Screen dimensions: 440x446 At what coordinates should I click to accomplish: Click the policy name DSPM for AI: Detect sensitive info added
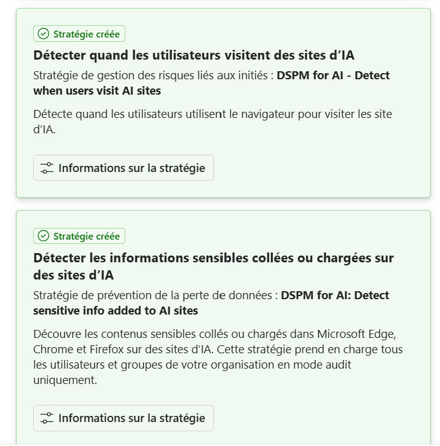335,295
